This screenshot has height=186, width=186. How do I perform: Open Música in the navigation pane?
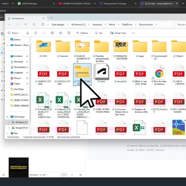click(x=16, y=78)
